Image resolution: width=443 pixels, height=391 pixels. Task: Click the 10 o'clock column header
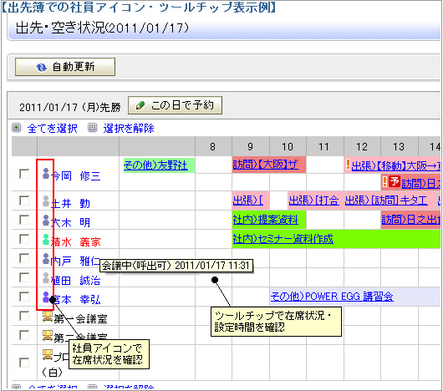pyautogui.click(x=288, y=146)
